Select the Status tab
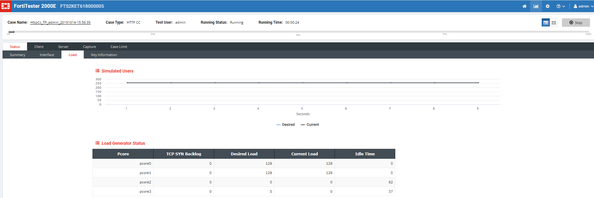 15,47
